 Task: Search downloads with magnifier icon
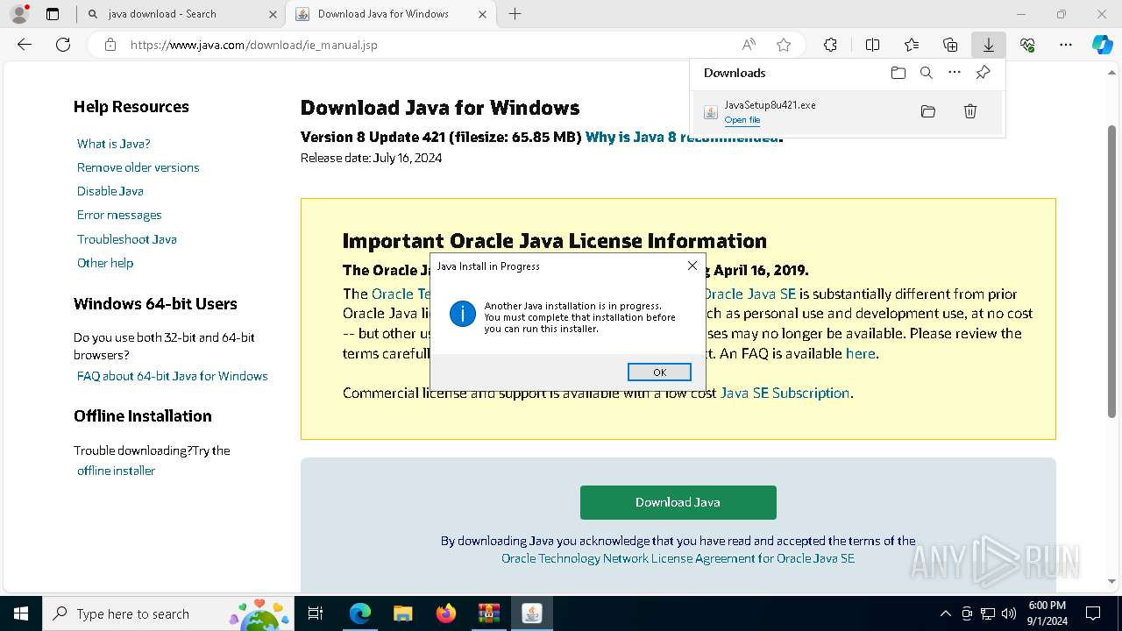pos(927,73)
